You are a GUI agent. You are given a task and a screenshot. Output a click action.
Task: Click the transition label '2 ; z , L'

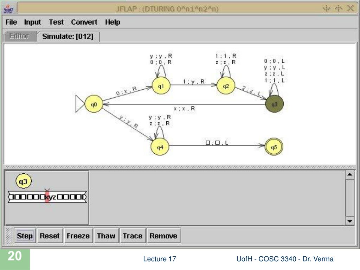251,91
